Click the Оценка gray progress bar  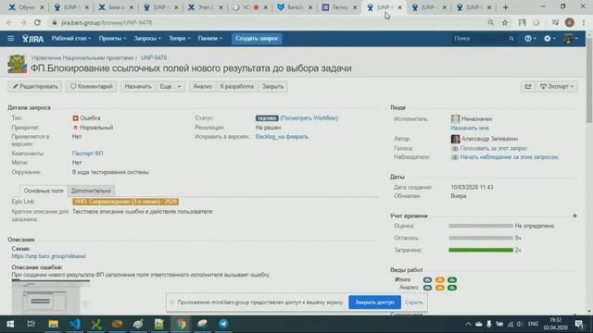(x=481, y=226)
